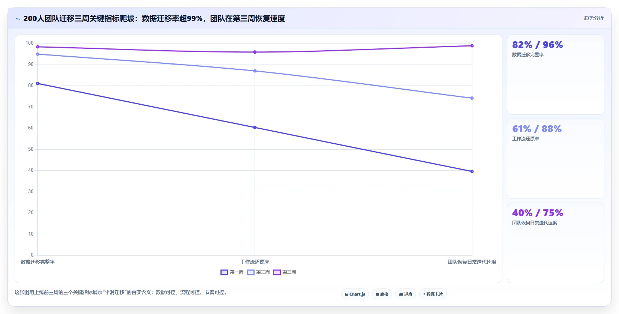This screenshot has height=314, width=619.
Task: Select the 数据卡片 chip
Action: coord(433,294)
